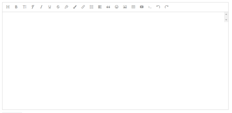Click inside the empty editor area
The image size is (232, 113).
click(113, 61)
